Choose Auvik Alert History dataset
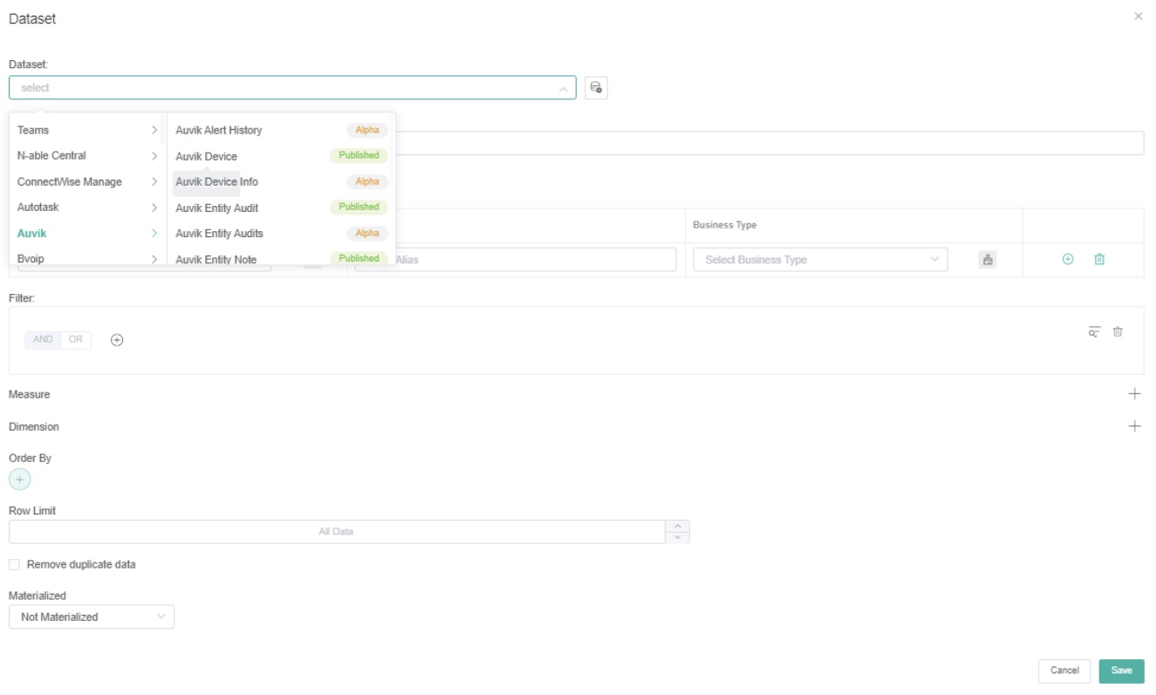The width and height of the screenshot is (1156, 695). coord(280,130)
